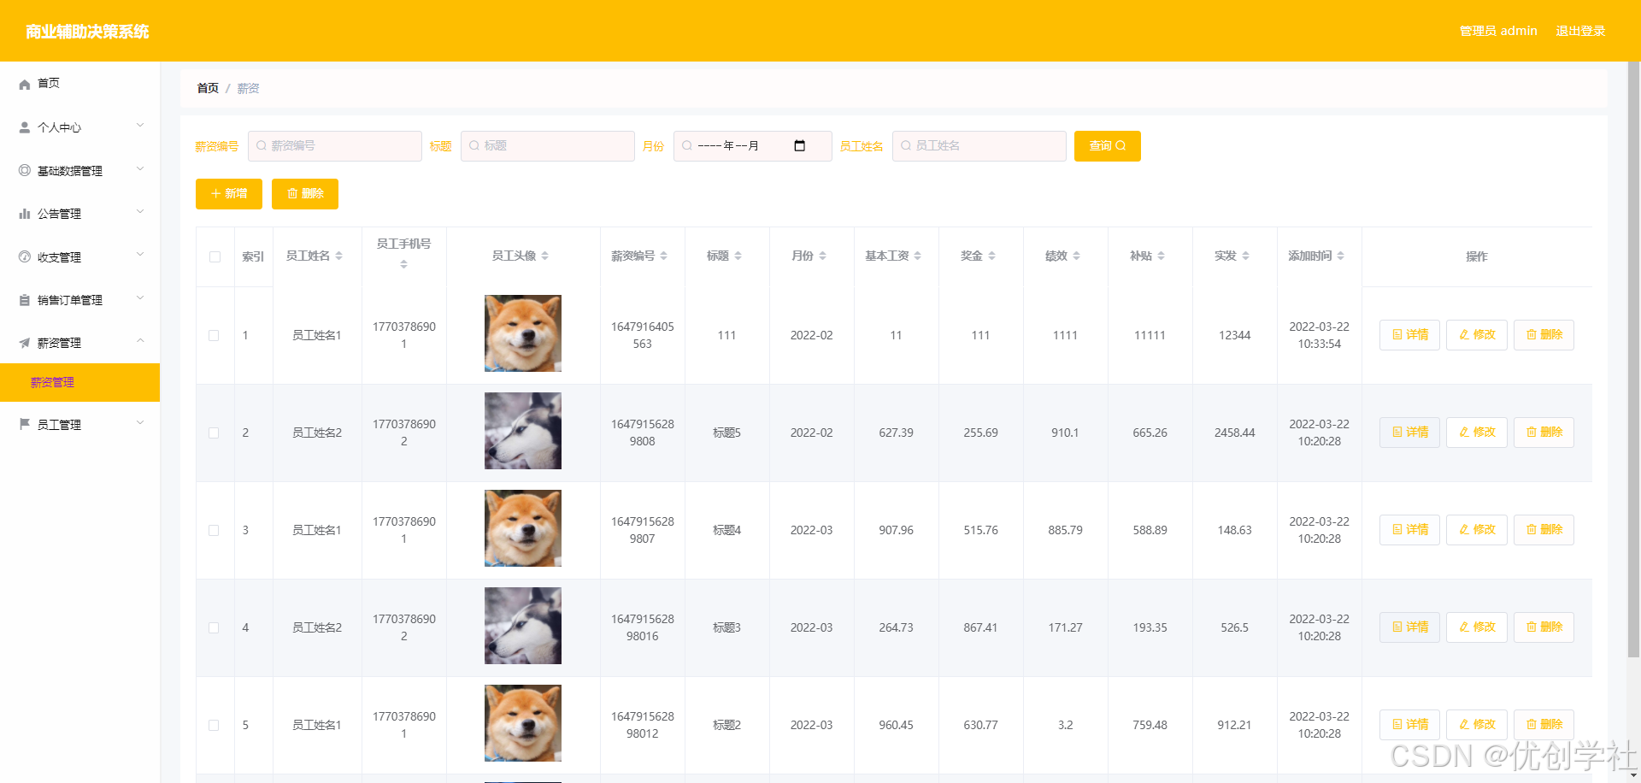Click the 查询 search button

[x=1108, y=146]
